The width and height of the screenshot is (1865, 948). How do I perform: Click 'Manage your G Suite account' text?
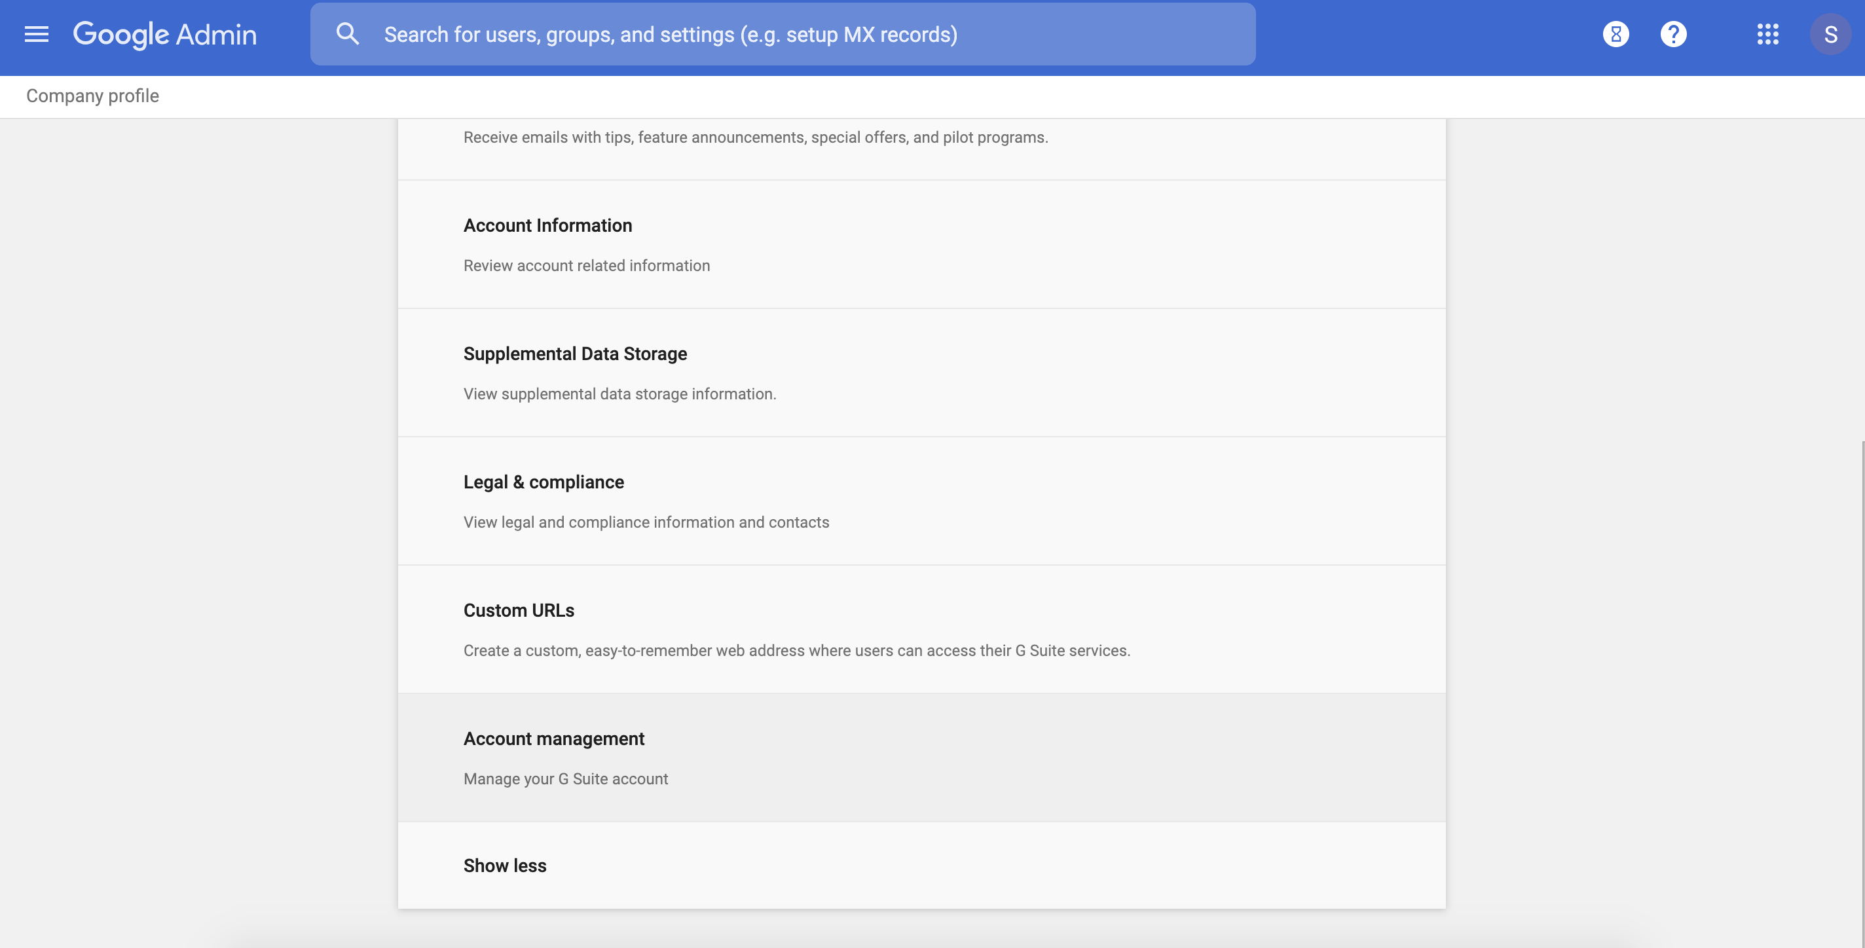coord(565,778)
